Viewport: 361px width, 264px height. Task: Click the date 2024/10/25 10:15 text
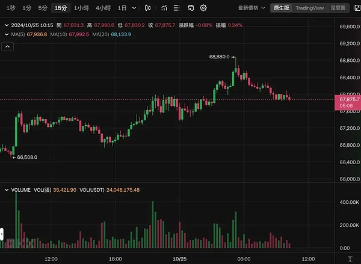pos(32,25)
